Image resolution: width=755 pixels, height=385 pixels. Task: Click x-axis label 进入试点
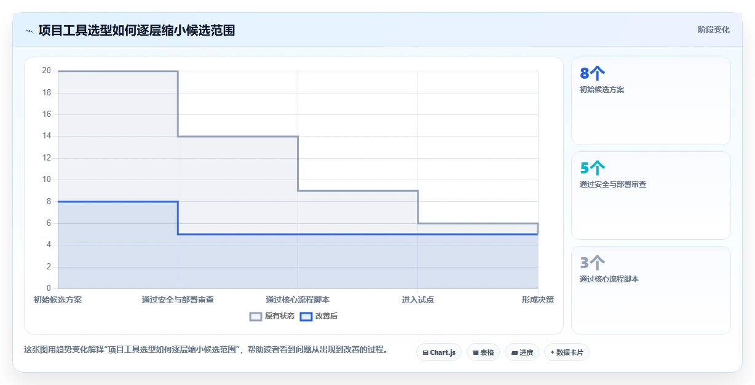coord(418,300)
